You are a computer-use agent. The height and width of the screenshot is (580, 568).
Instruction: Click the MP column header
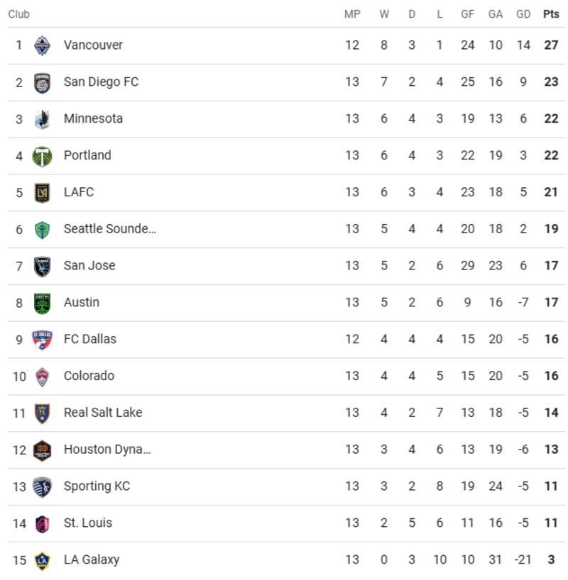point(352,14)
